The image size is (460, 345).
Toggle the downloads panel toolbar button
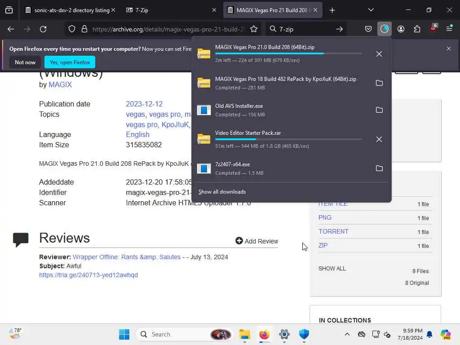click(385, 29)
